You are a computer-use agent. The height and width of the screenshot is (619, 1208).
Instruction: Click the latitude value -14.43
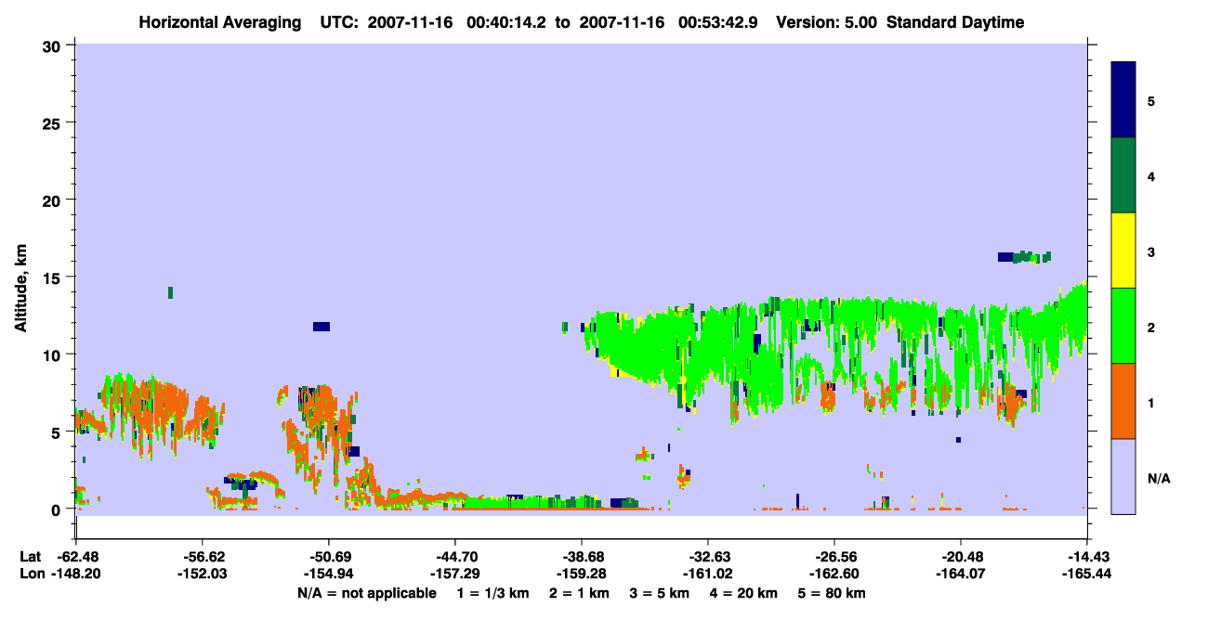pyautogui.click(x=1086, y=557)
